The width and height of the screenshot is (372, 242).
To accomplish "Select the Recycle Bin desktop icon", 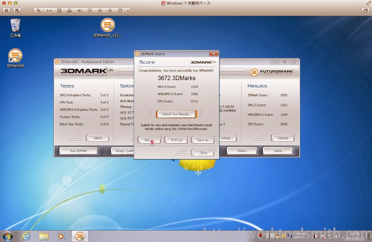I will tap(15, 28).
